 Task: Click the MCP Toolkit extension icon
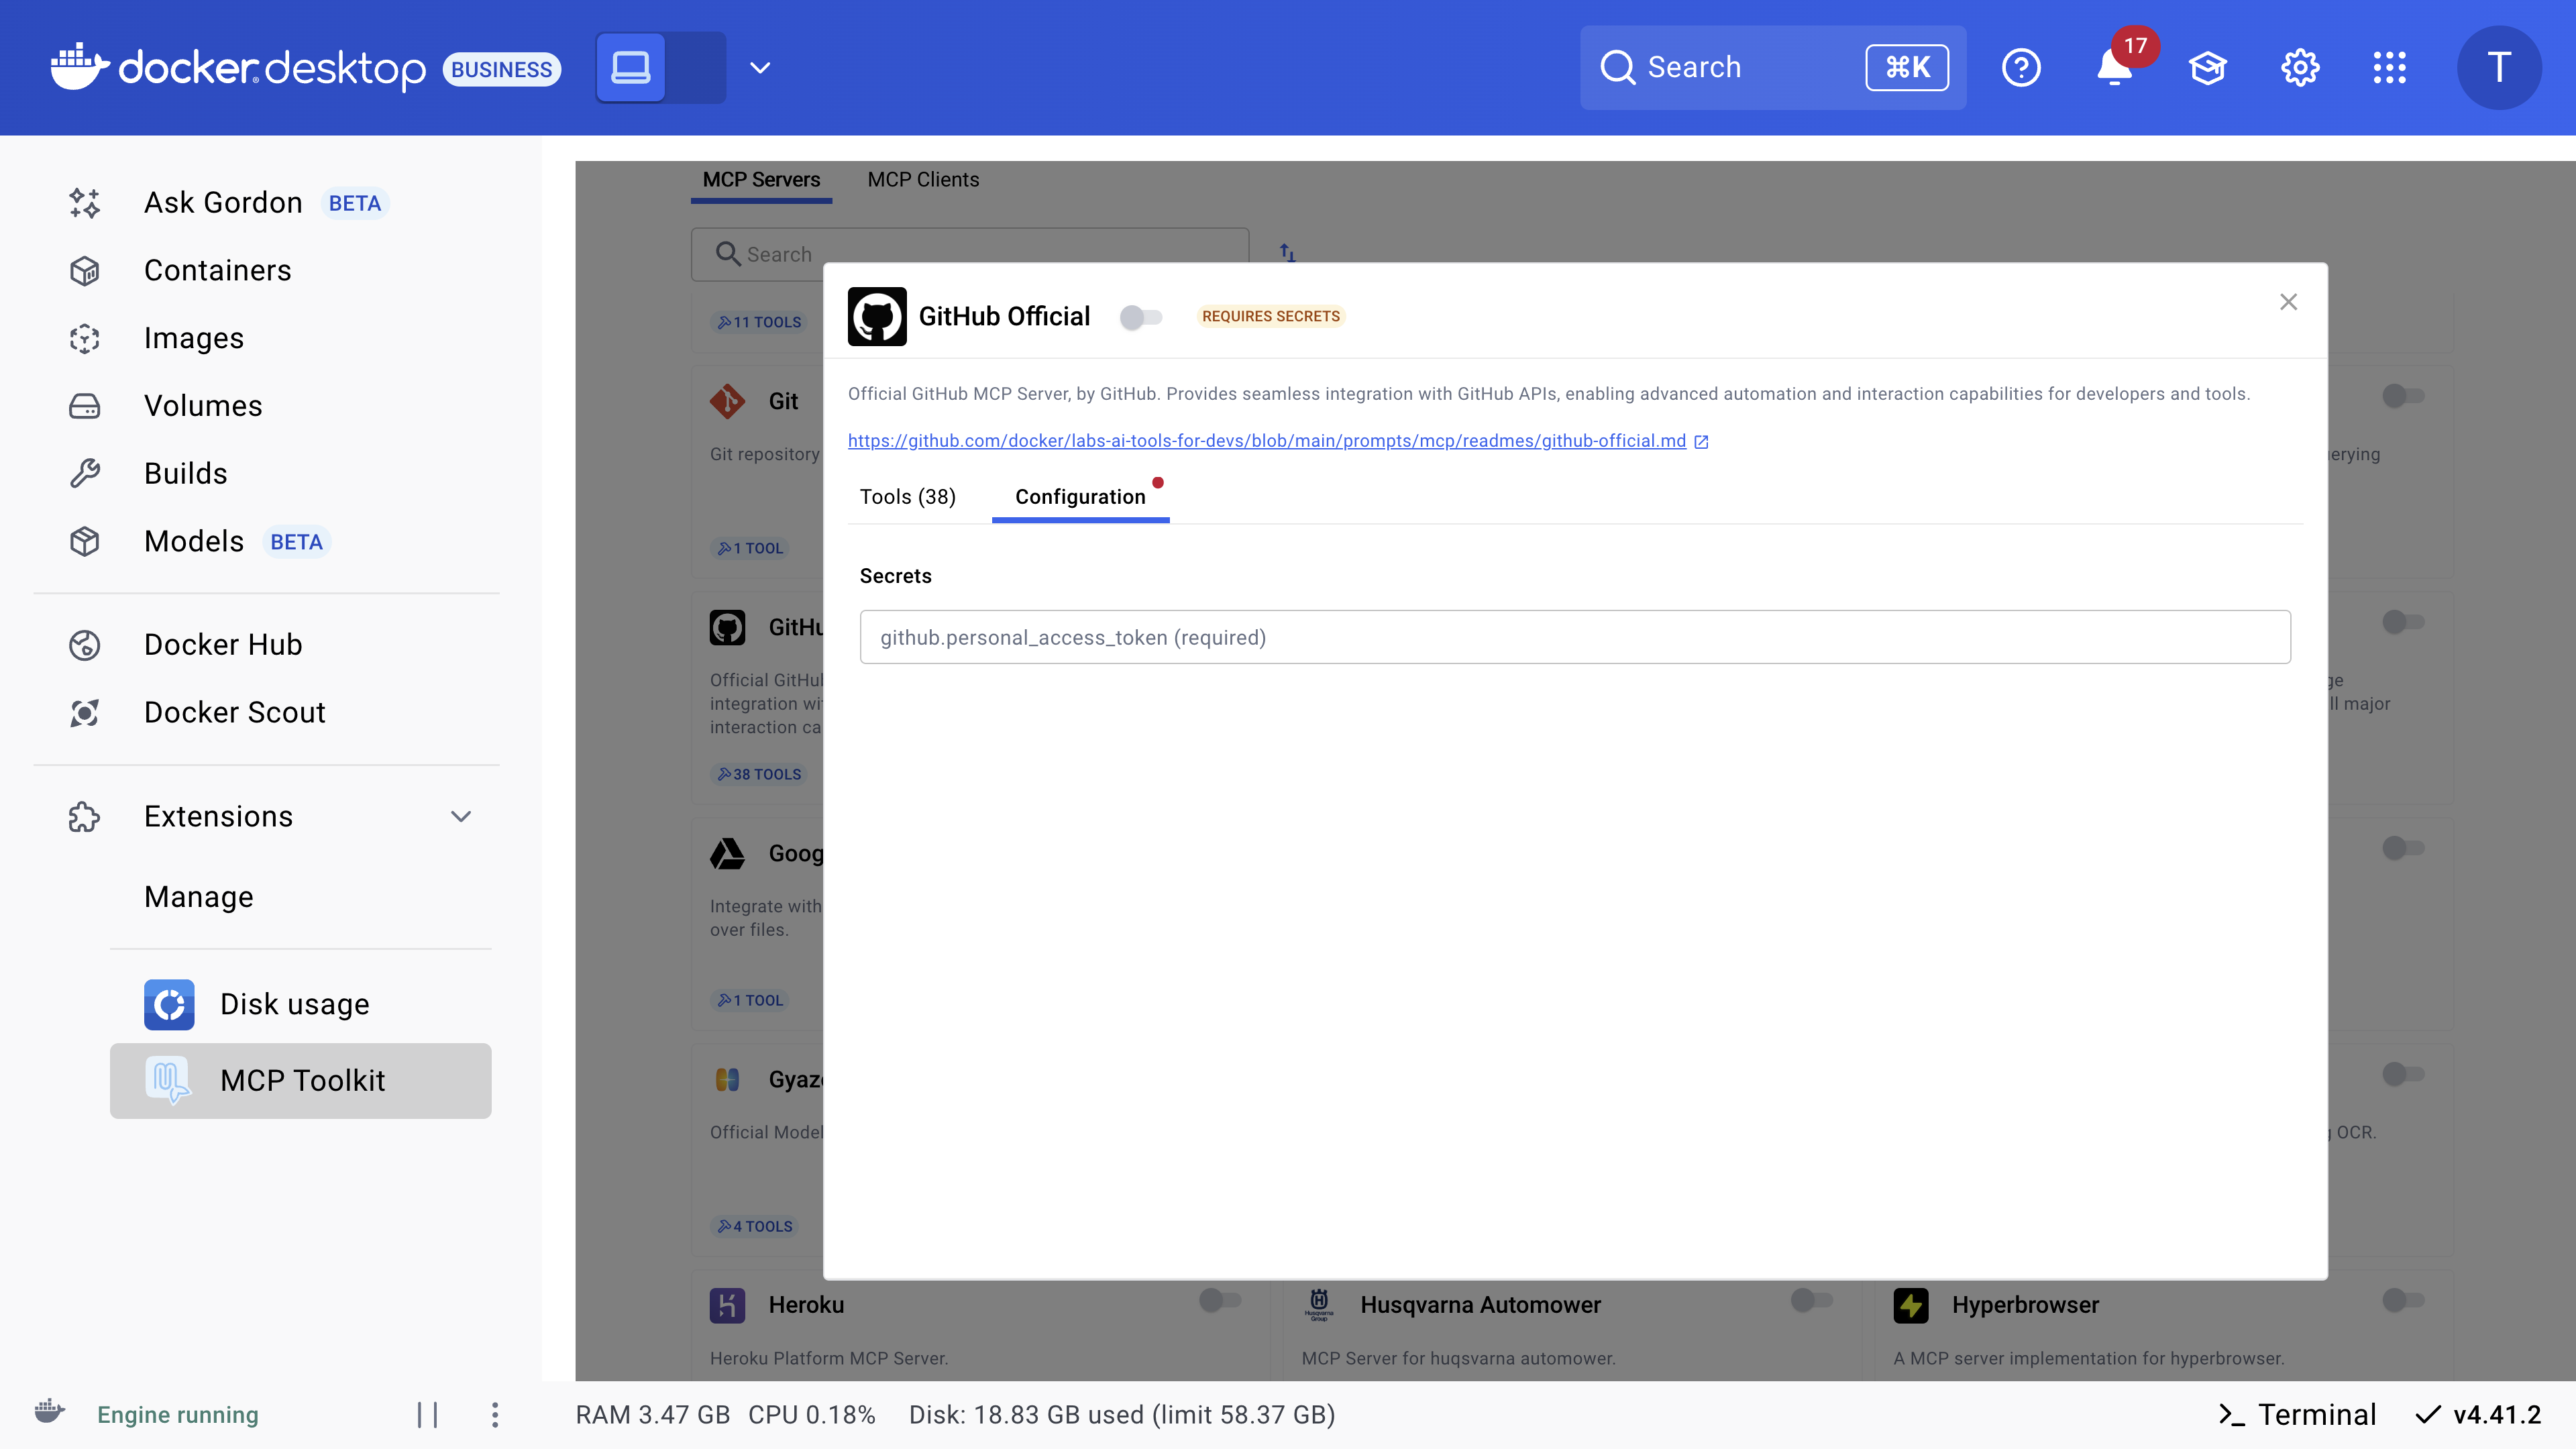(x=168, y=1080)
